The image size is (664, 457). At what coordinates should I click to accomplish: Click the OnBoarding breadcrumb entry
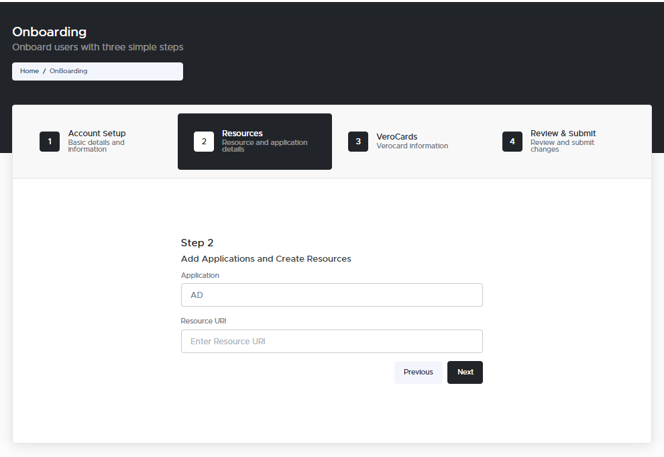(x=68, y=70)
